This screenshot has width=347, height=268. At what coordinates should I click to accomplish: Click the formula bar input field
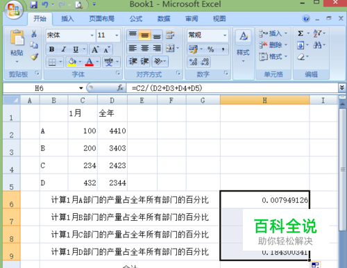coord(232,88)
